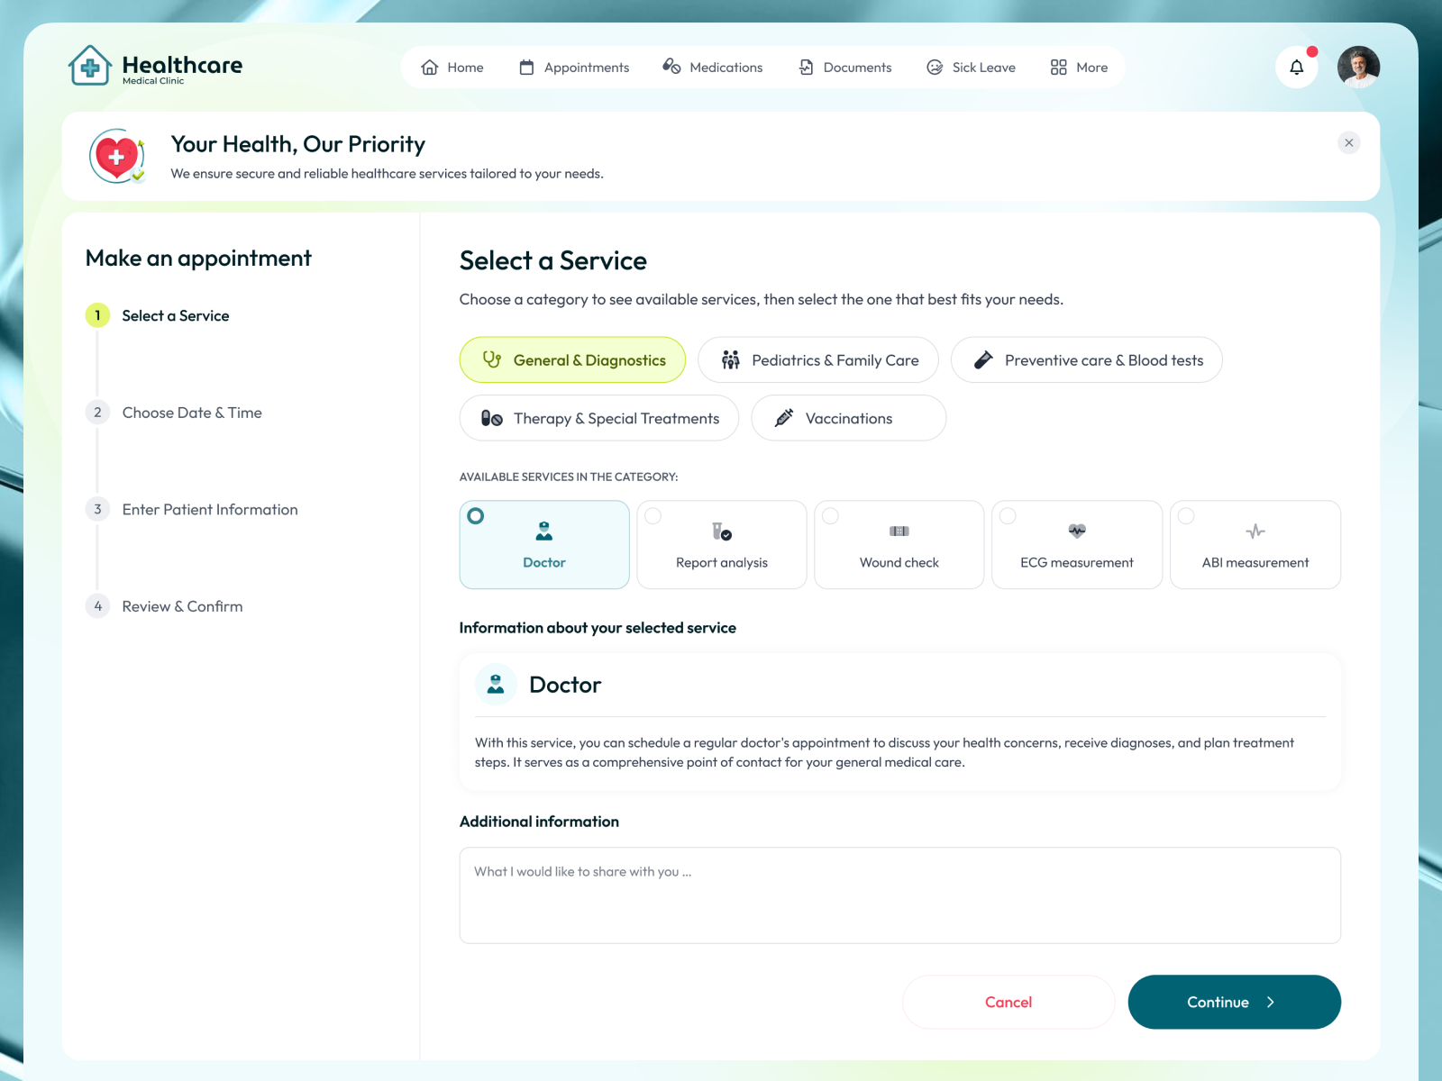Click the Documents file icon
This screenshot has width=1442, height=1081.
(x=806, y=68)
